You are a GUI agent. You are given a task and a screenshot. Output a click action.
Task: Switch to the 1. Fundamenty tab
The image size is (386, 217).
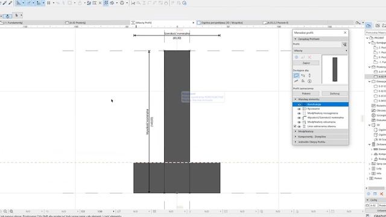click(x=13, y=23)
